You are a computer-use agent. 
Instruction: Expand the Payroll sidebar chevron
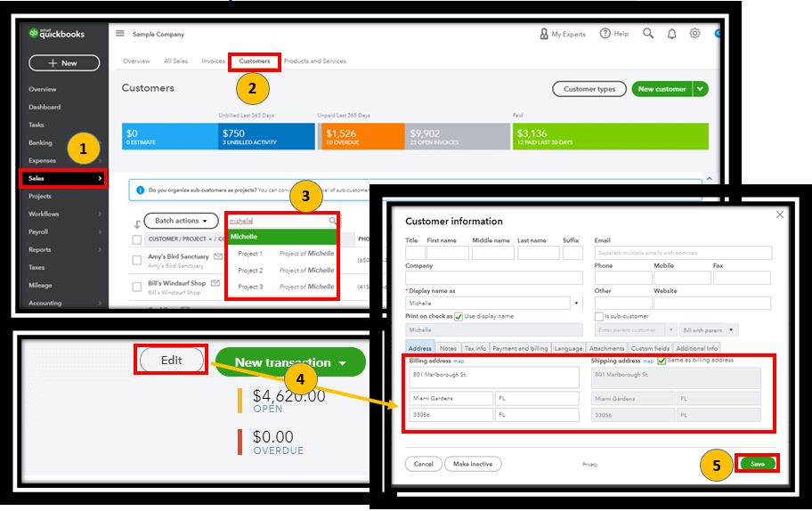(100, 232)
